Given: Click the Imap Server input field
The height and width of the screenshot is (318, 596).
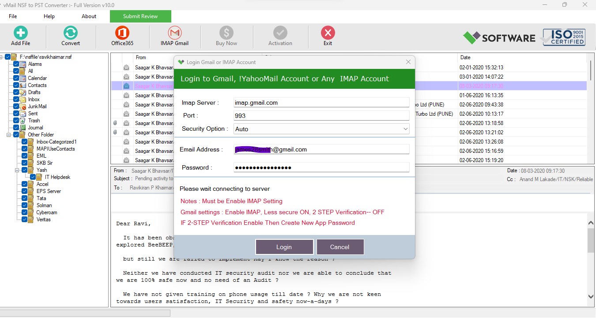Looking at the screenshot, I should [321, 102].
